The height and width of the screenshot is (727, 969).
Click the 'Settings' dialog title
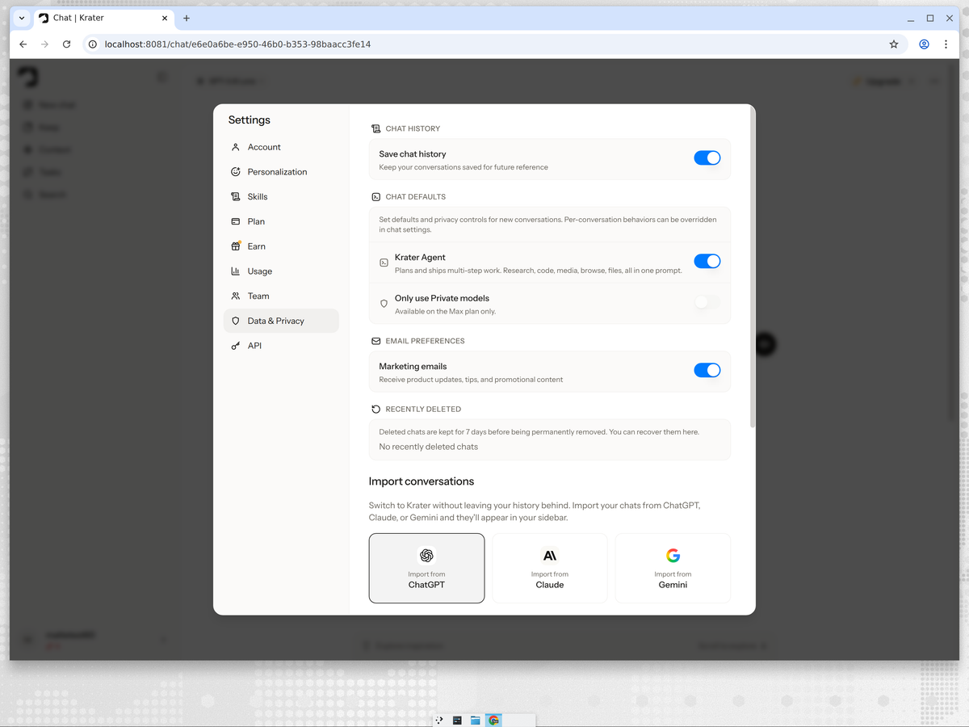(x=250, y=120)
